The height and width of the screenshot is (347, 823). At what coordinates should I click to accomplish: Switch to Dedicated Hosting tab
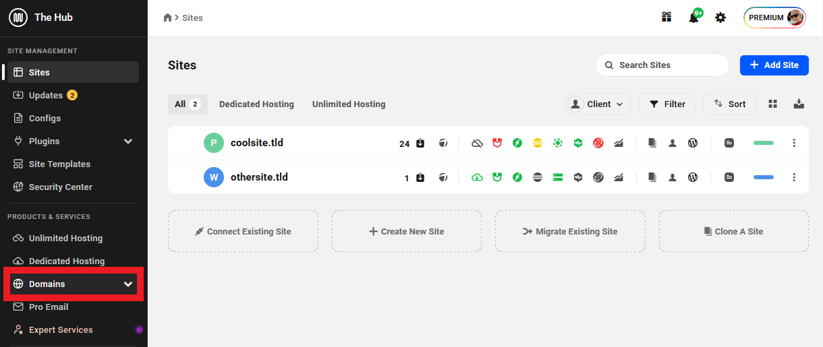point(256,104)
